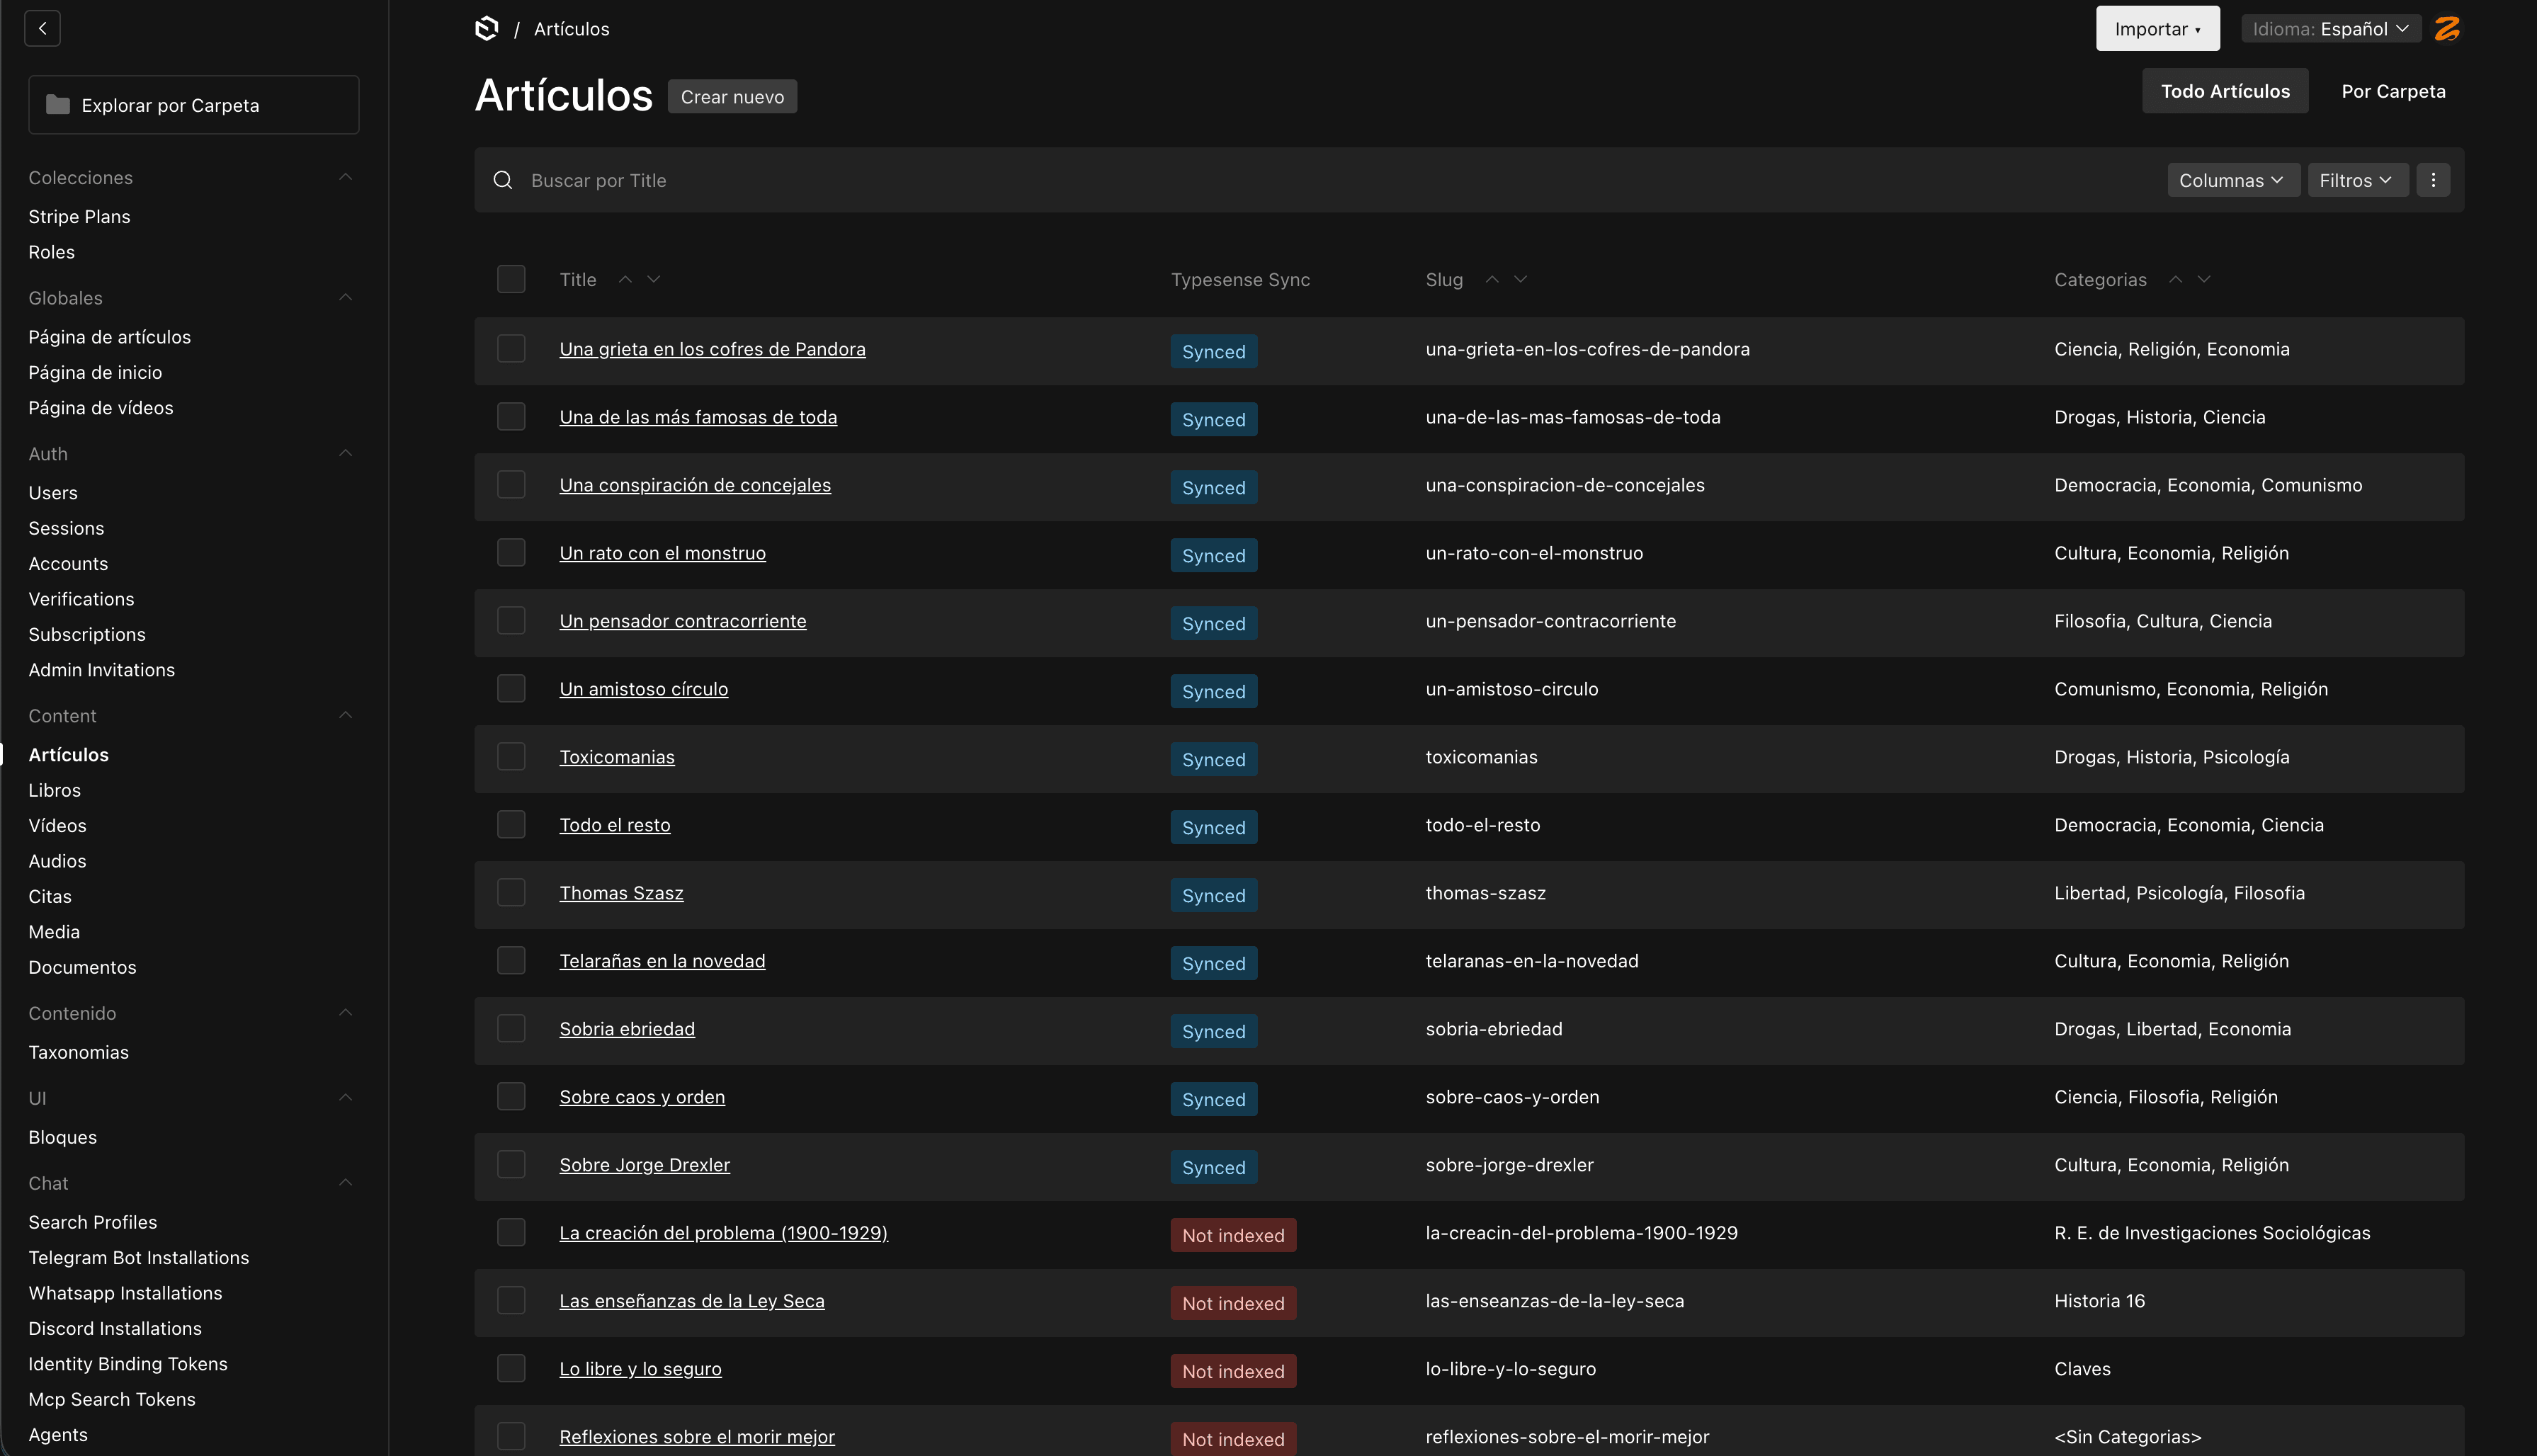Screen dimensions: 2537x1456
Task: Check the row for Una grieta en los cofres de Pandora
Action: [x=511, y=349]
